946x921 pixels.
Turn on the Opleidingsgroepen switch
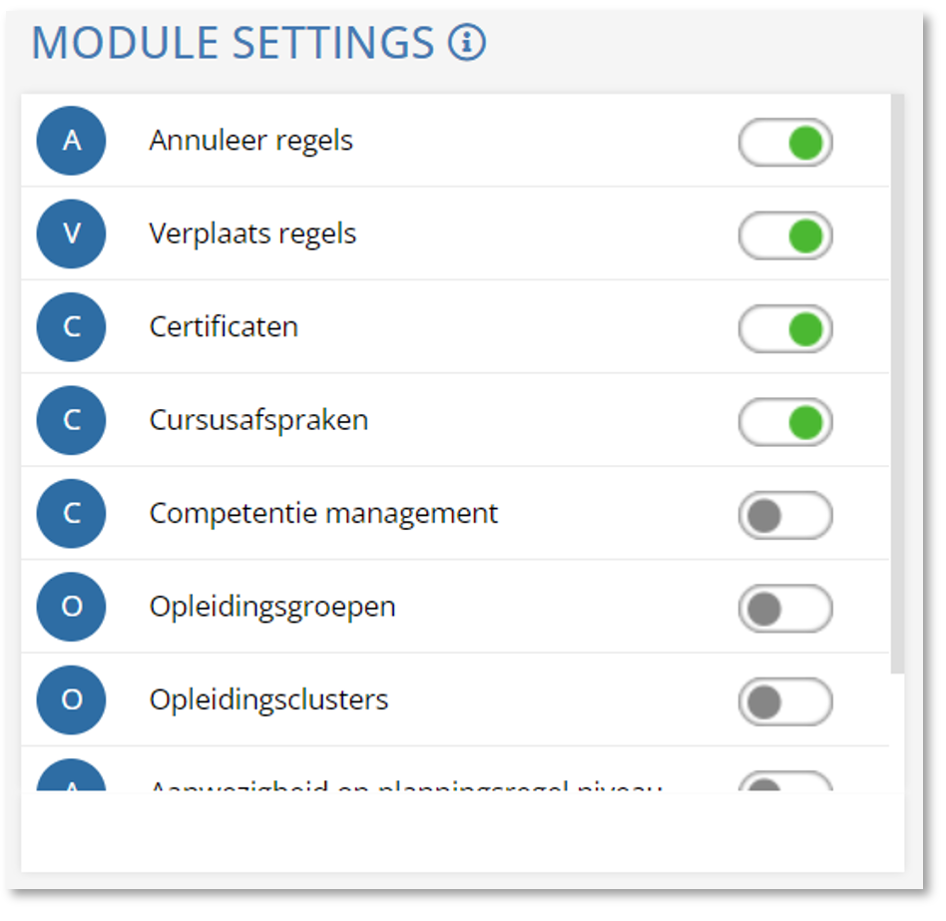coord(785,609)
